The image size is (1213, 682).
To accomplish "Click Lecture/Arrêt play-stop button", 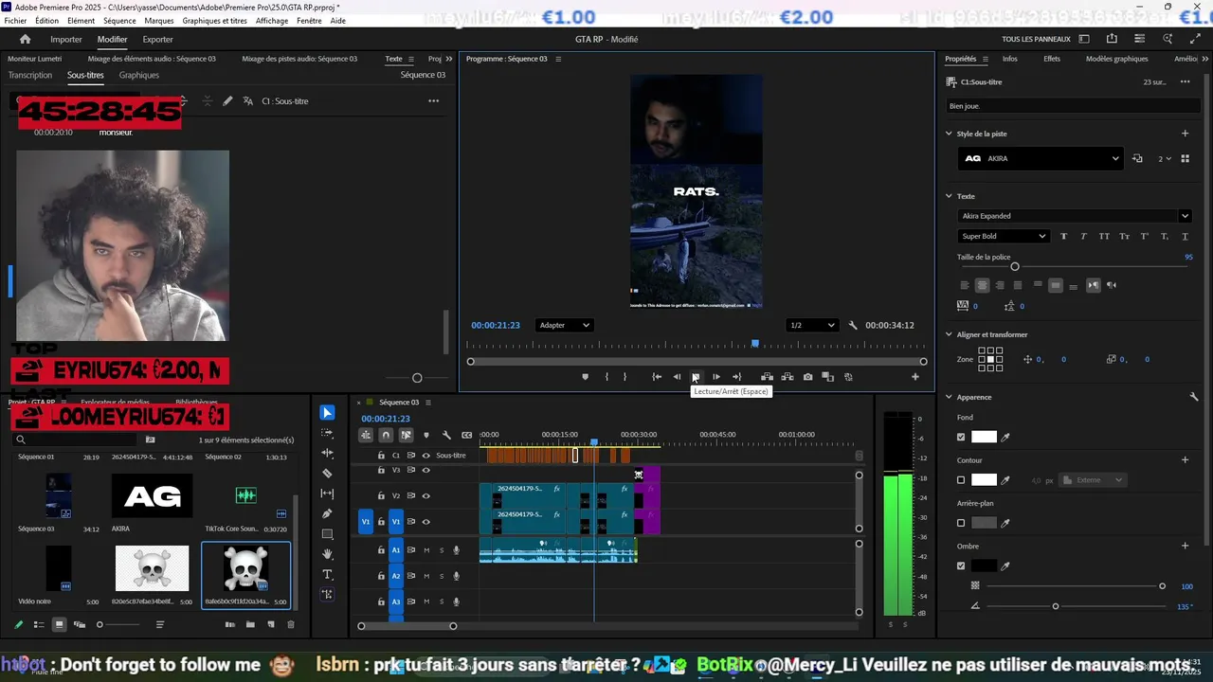I will [x=696, y=377].
